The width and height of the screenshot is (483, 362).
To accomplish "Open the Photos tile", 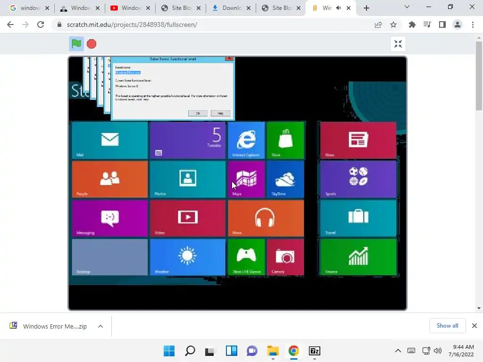I will (x=188, y=179).
